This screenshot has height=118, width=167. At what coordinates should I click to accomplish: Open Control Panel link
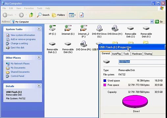point(17,76)
